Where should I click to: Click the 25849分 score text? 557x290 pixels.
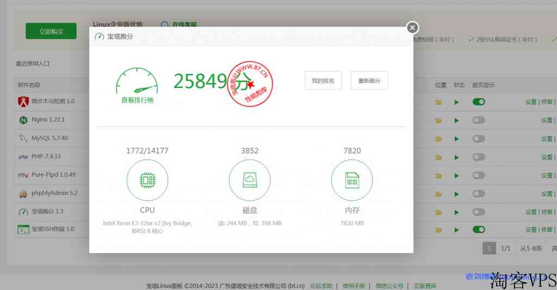[x=213, y=81]
